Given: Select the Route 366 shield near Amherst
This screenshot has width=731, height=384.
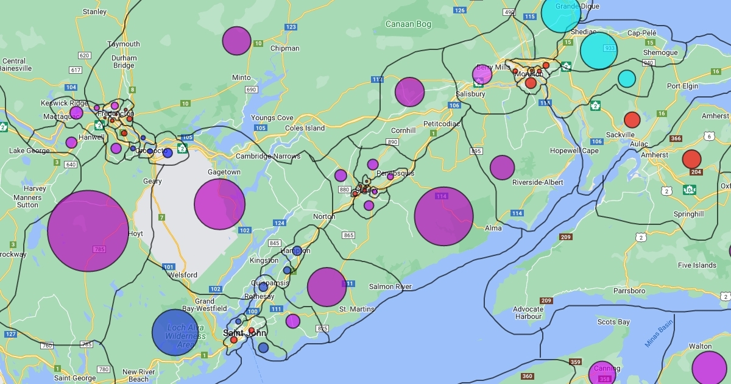Looking at the screenshot, I should point(676,138).
